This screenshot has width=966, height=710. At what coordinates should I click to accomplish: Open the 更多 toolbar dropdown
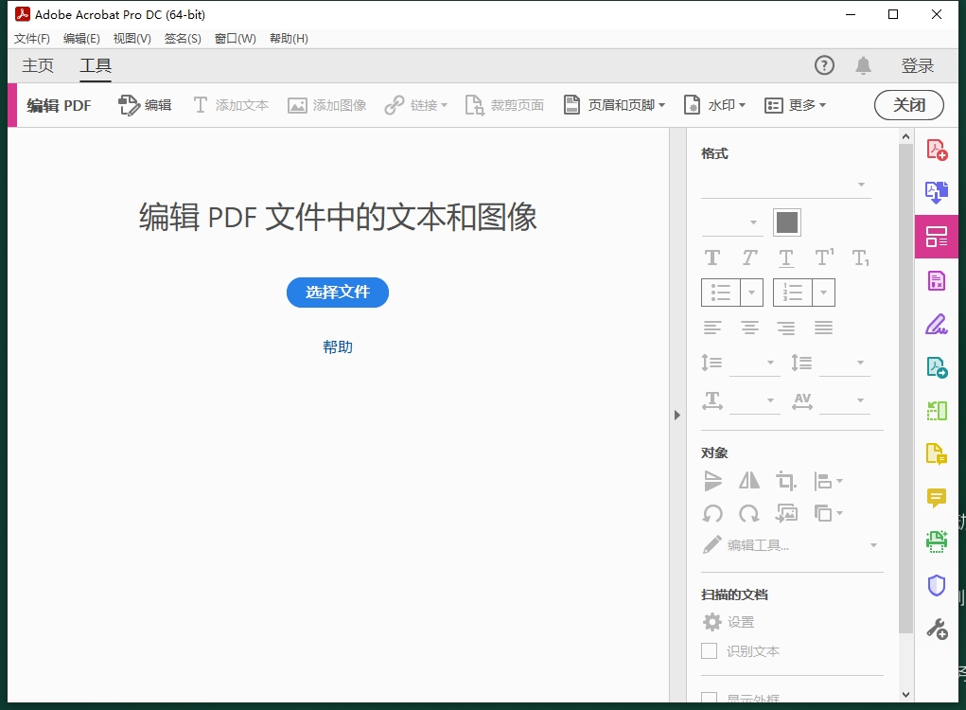click(x=796, y=105)
